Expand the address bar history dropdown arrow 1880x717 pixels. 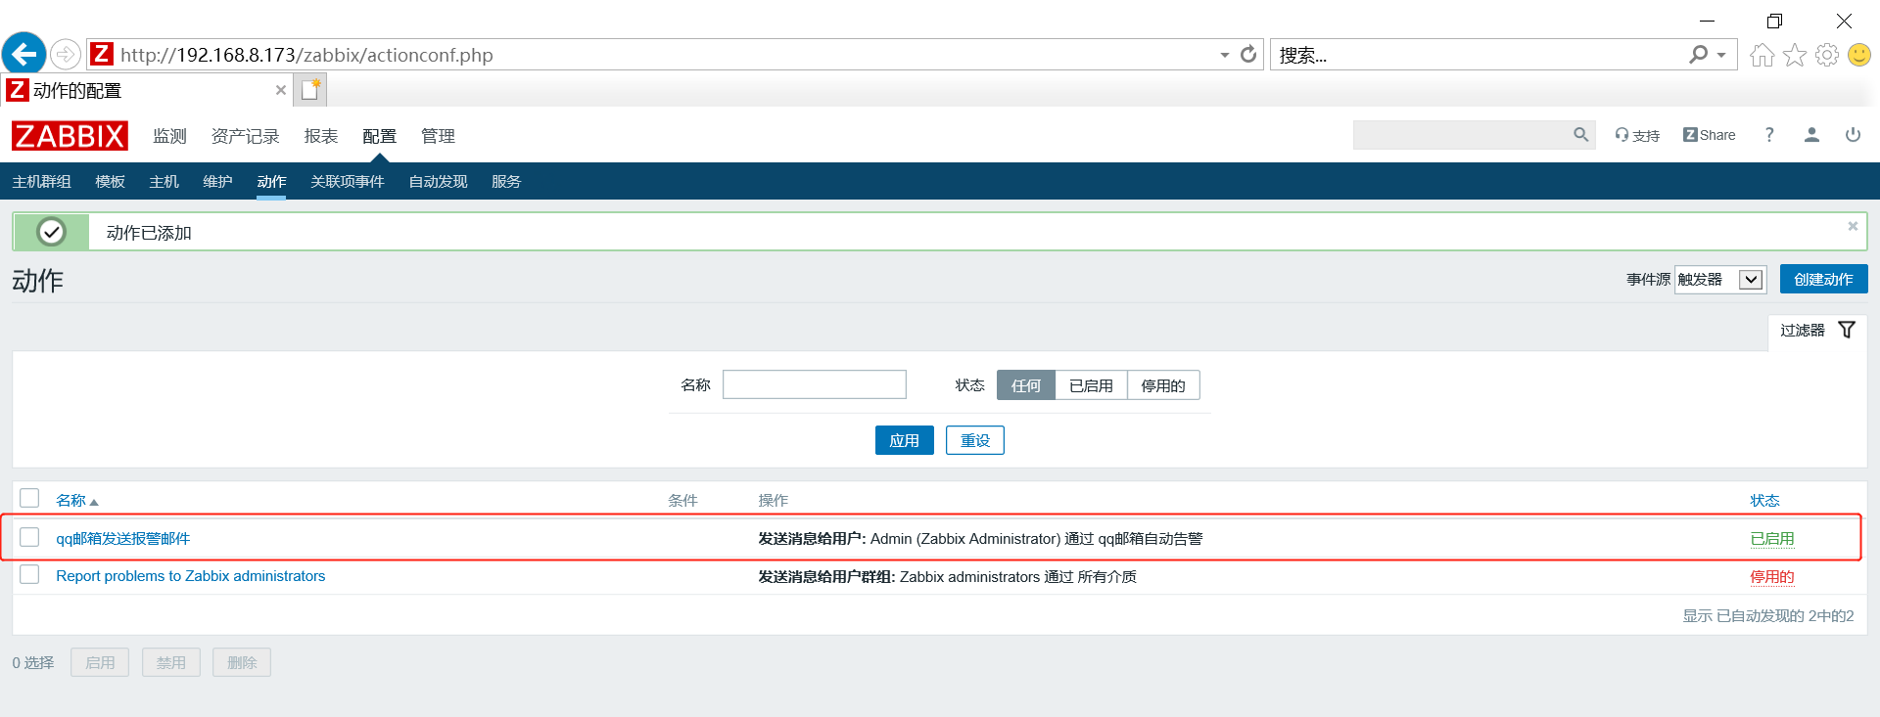click(1224, 55)
